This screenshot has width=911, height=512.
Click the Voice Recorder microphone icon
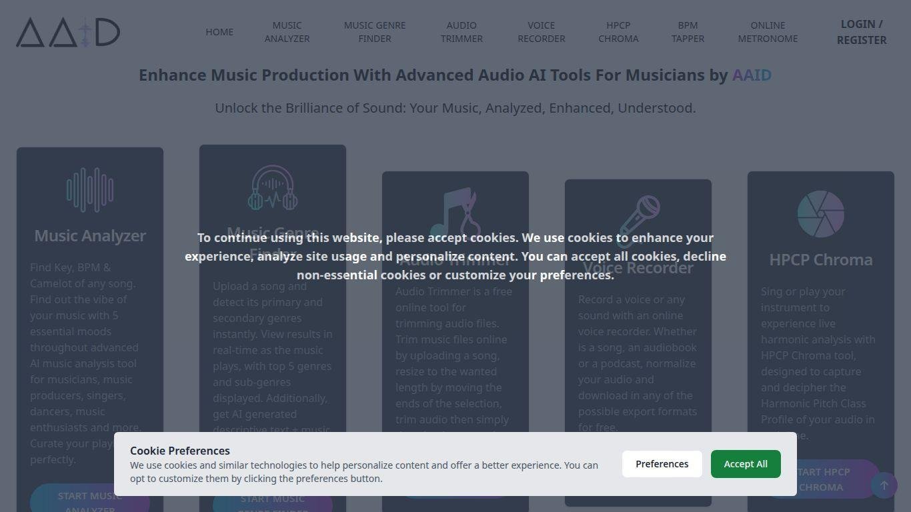coord(638,220)
